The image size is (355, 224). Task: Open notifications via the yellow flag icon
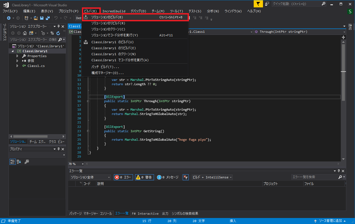tap(258, 4)
